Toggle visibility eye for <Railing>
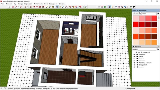The image size is (160, 90). (x=134, y=54)
